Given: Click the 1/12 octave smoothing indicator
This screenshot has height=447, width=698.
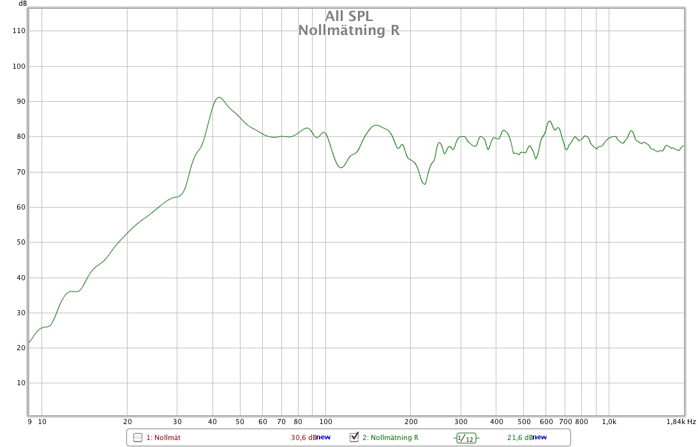Looking at the screenshot, I should coord(466,438).
